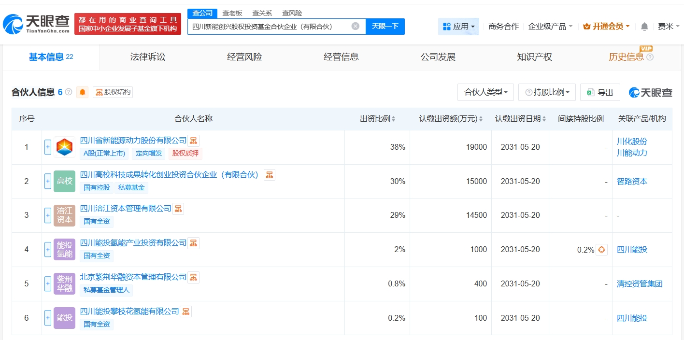Screen dimensions: 684x340
Task: Expand row 3 四川涪江资本 details
Action: pyautogui.click(x=48, y=215)
